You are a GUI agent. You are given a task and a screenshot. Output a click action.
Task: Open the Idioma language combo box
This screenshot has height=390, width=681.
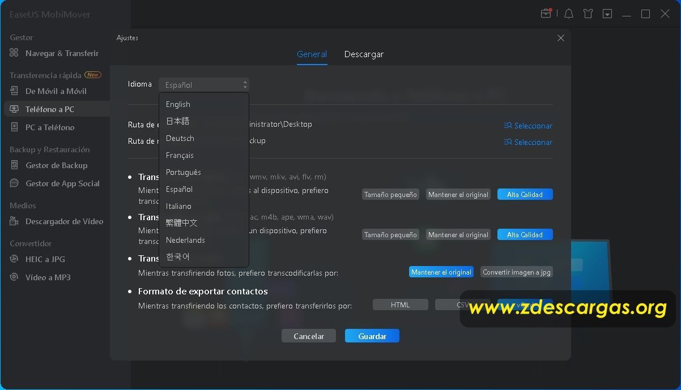(204, 85)
